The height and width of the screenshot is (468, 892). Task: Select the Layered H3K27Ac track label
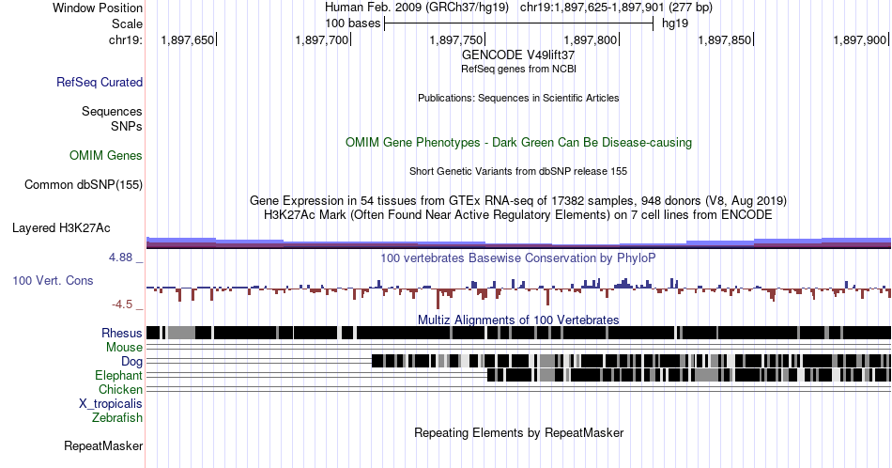tap(61, 227)
